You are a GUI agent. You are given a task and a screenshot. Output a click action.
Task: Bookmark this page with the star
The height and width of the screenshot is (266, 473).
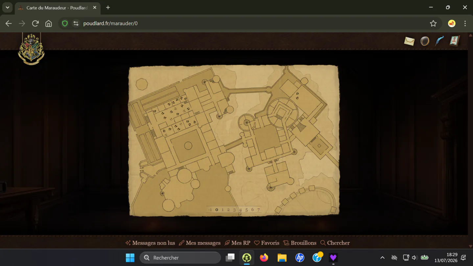(x=433, y=23)
